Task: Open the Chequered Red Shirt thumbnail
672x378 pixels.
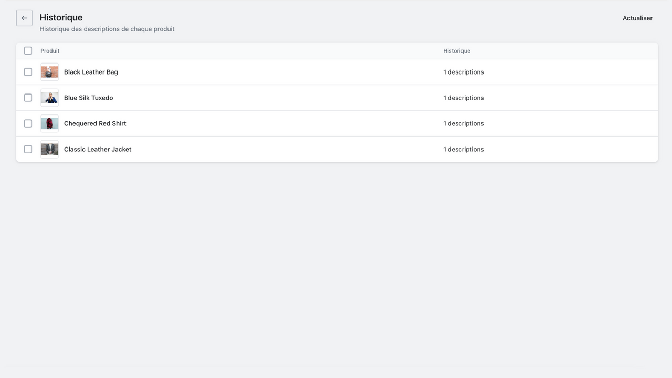Action: coord(49,123)
